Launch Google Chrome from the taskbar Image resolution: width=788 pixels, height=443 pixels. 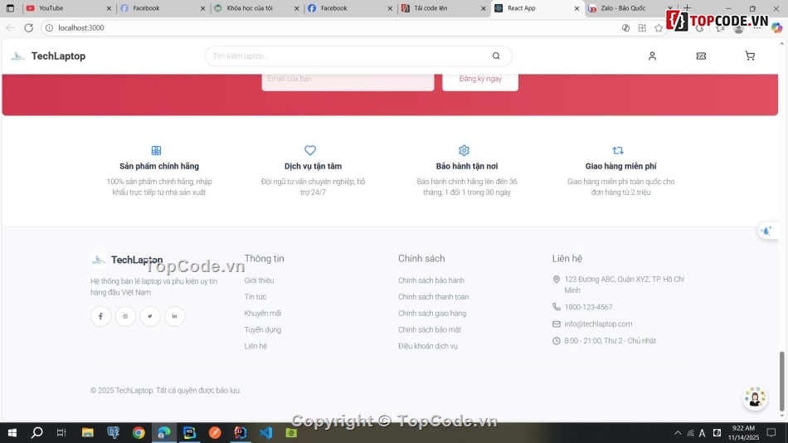click(139, 432)
